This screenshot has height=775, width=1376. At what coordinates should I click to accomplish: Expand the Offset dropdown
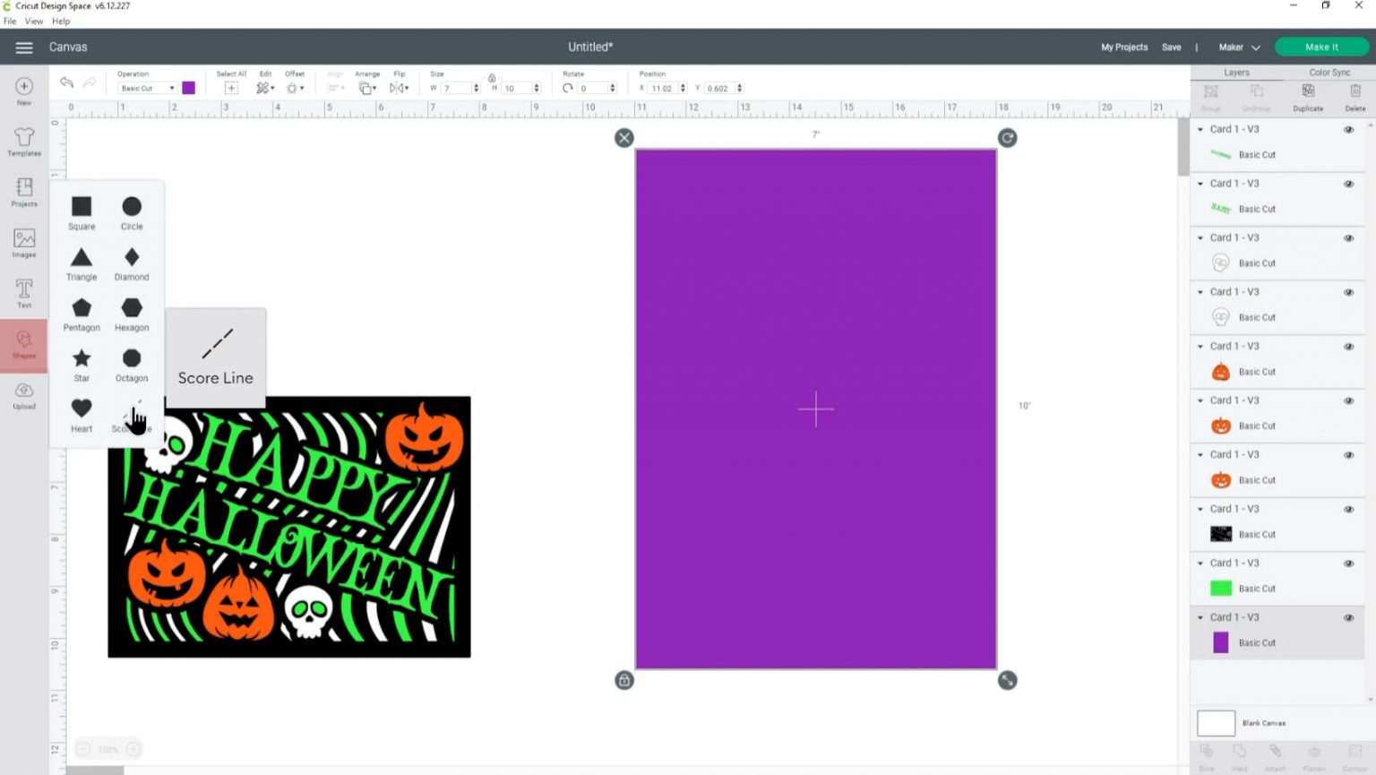(x=295, y=88)
